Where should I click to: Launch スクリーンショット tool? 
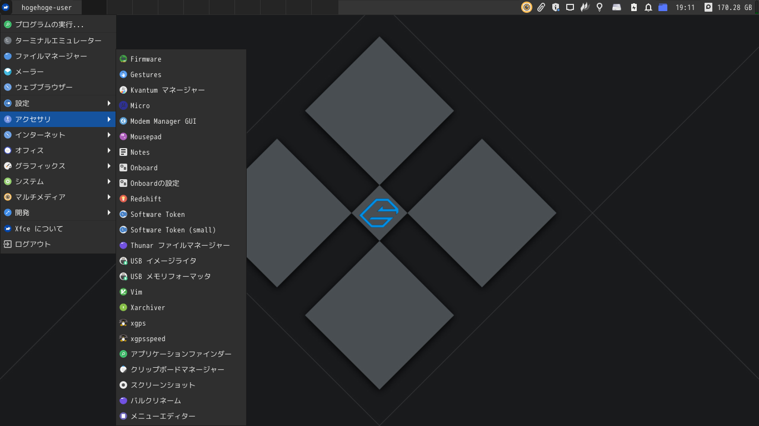click(181, 385)
